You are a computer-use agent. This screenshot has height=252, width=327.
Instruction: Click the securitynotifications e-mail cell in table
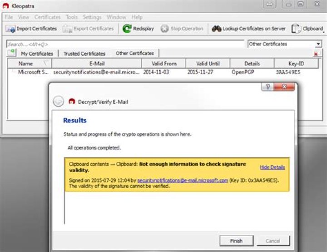click(96, 72)
